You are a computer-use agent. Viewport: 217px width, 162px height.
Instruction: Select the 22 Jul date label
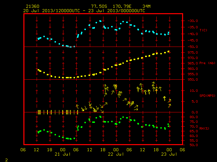[x=116, y=154]
